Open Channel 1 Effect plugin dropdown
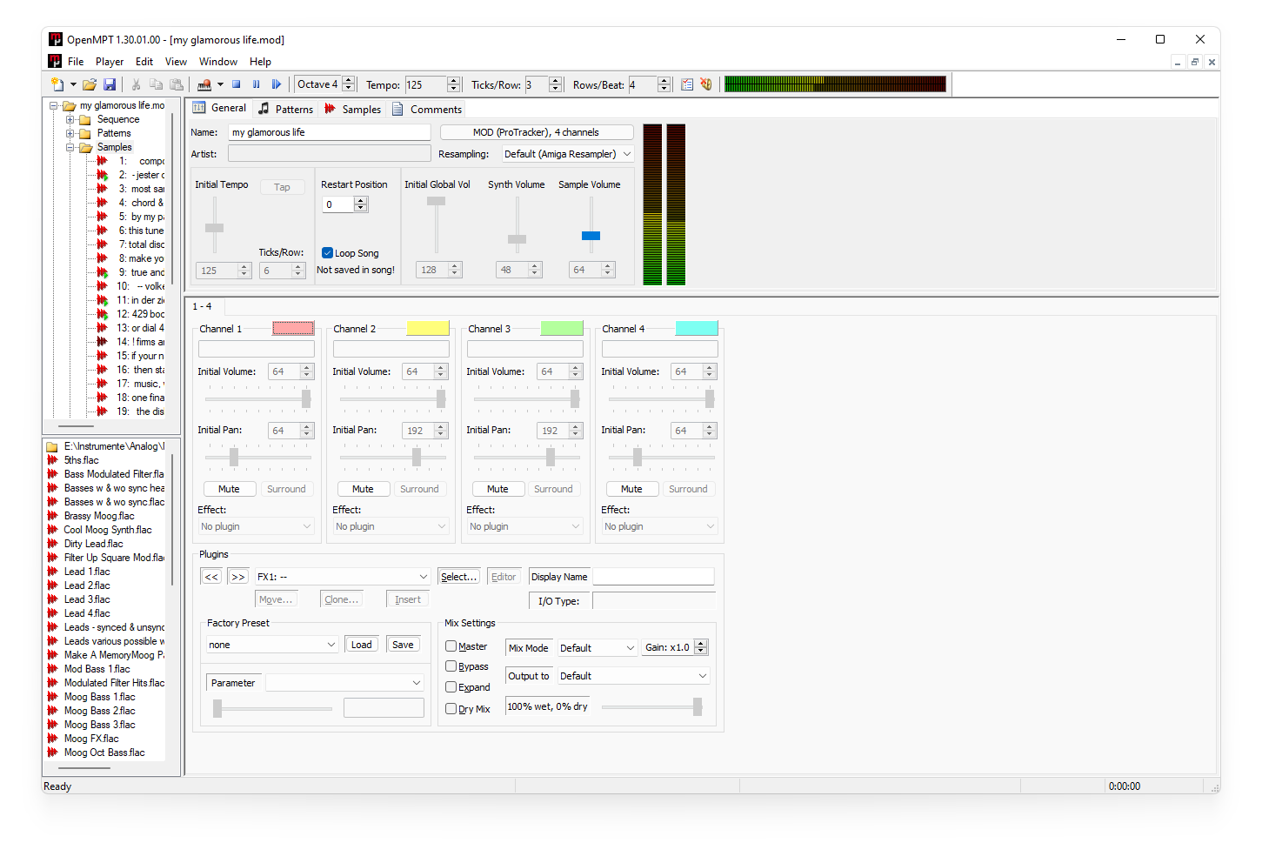 [x=256, y=526]
